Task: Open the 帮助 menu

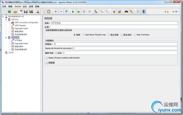Action: pos(37,6)
